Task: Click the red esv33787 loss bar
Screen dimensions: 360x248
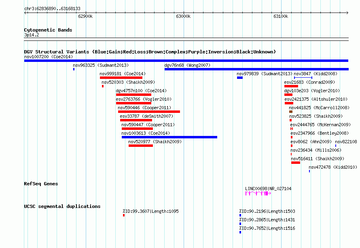Action: coord(136,120)
